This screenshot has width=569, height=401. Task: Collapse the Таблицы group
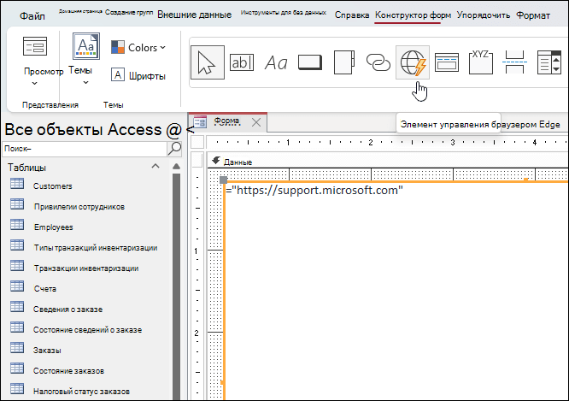155,167
